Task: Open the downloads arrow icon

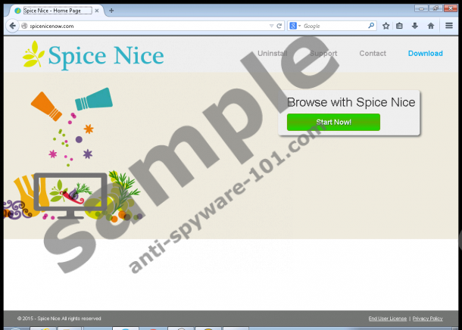Action: 415,26
